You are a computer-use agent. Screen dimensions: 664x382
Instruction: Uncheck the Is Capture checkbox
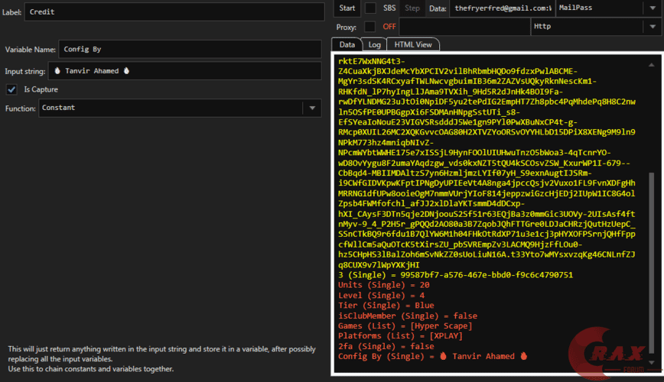[11, 89]
